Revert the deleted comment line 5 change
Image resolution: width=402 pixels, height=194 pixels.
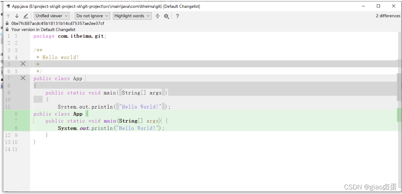[x=23, y=64]
